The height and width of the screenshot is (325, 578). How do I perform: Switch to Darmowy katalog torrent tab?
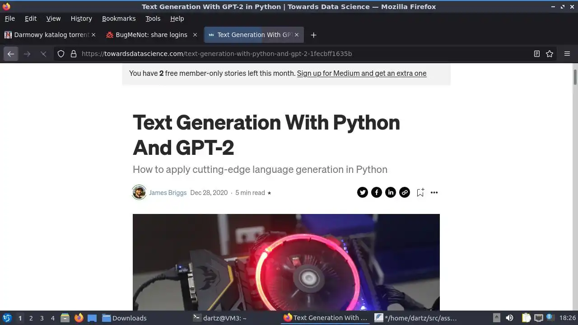pyautogui.click(x=50, y=35)
